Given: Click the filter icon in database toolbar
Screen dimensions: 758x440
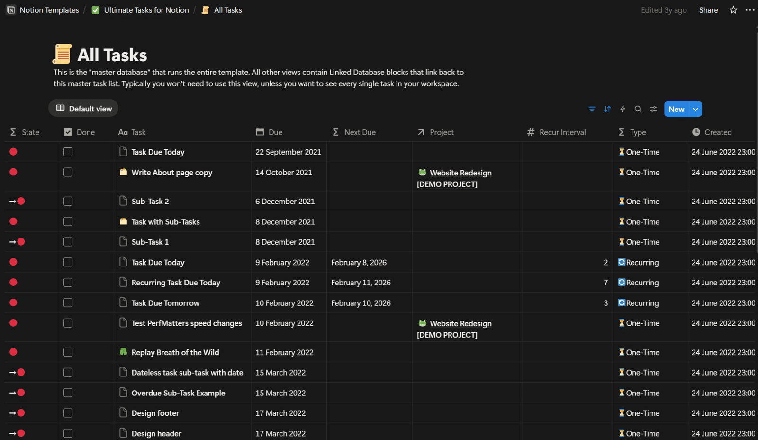Looking at the screenshot, I should click(592, 109).
